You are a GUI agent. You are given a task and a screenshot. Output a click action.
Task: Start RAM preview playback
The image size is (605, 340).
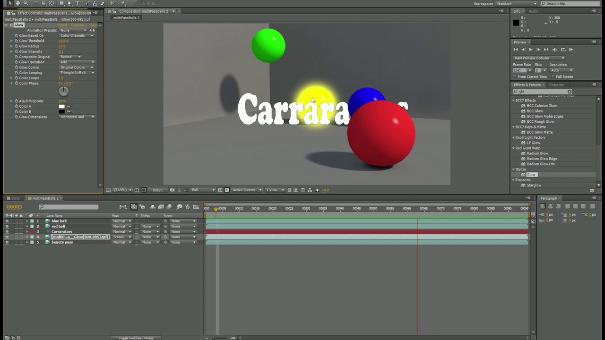(x=570, y=50)
